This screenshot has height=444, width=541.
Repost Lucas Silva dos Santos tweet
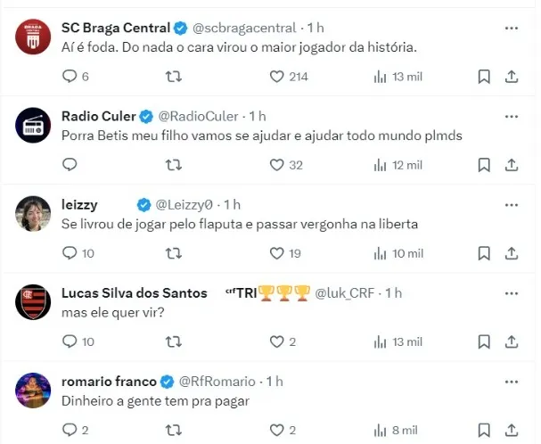point(176,341)
